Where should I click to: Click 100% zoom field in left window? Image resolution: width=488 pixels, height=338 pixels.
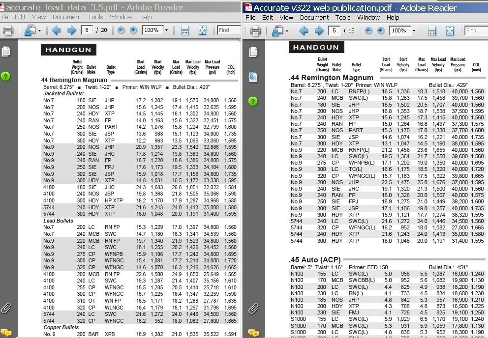point(152,30)
